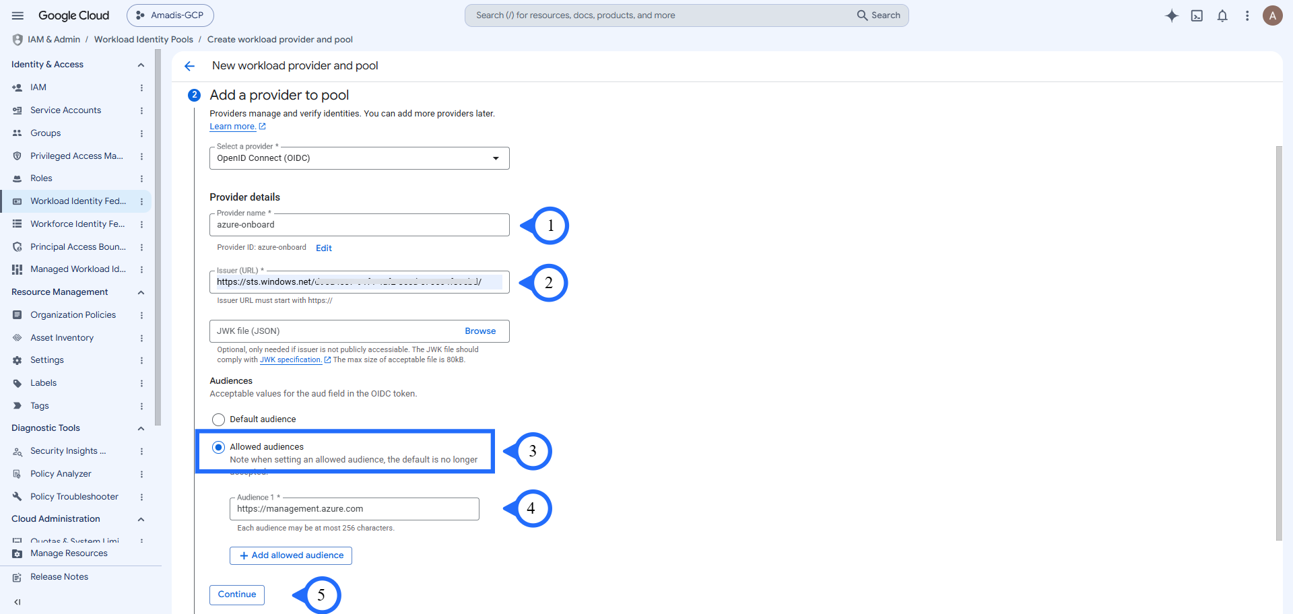Viewport: 1293px width, 614px height.
Task: Select the Allowed audiences radio button
Action: pos(218,447)
